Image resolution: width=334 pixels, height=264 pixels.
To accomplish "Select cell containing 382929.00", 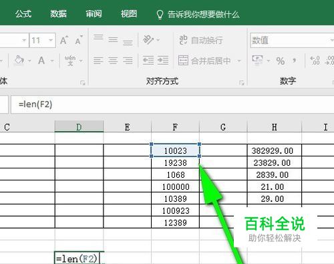I will [275, 150].
